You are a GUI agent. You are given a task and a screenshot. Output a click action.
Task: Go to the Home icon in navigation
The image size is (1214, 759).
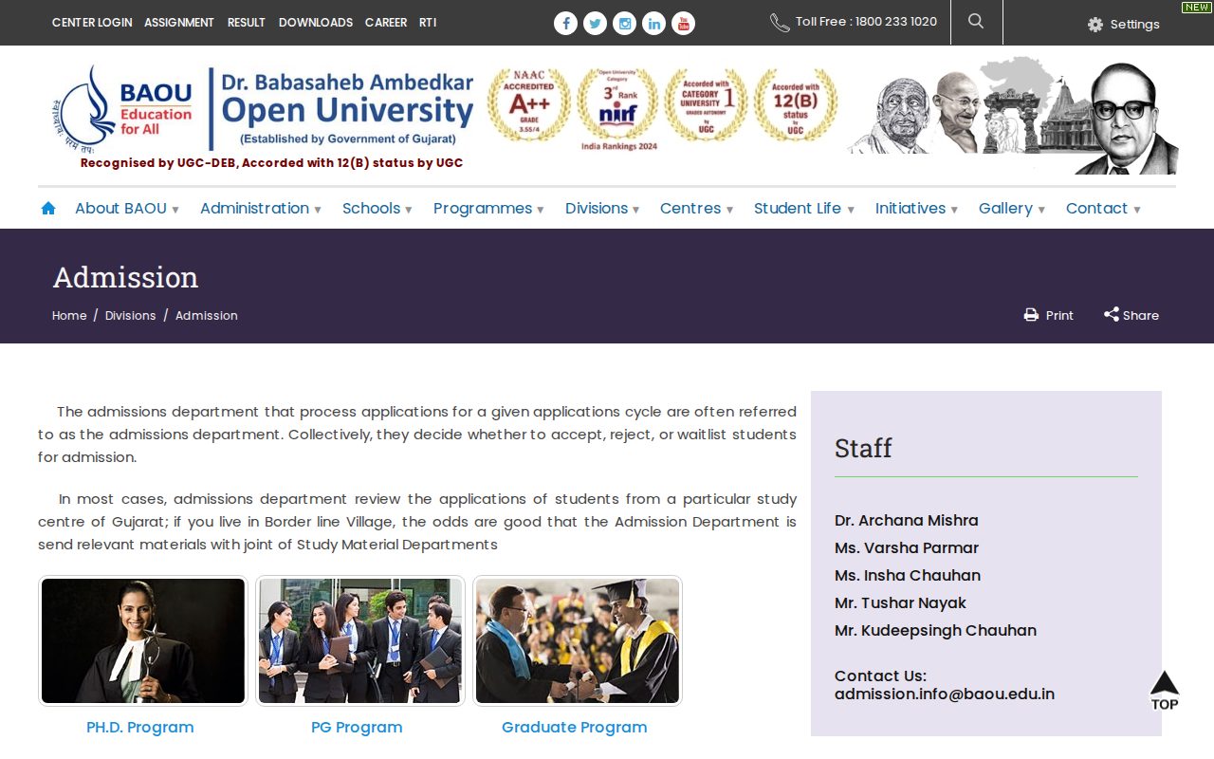[48, 208]
